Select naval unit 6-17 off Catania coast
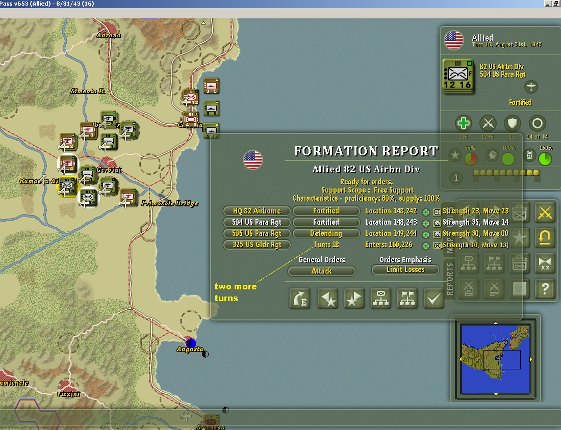Screen dimensions: 561x430 click(x=211, y=131)
